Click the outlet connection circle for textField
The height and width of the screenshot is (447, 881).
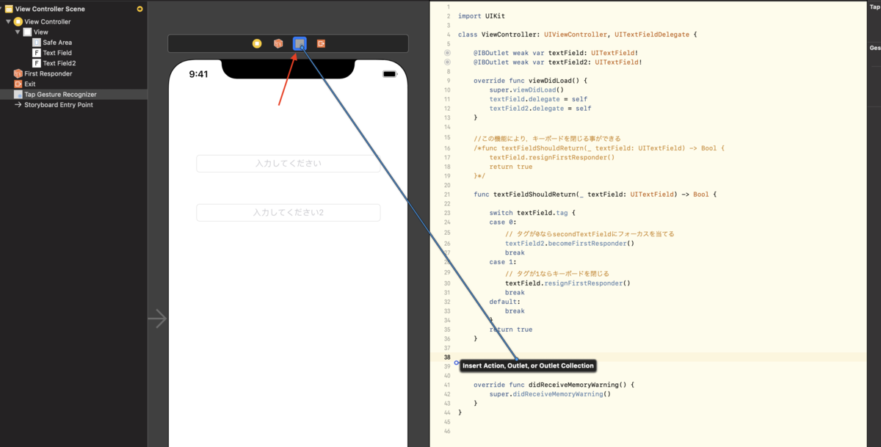[447, 54]
